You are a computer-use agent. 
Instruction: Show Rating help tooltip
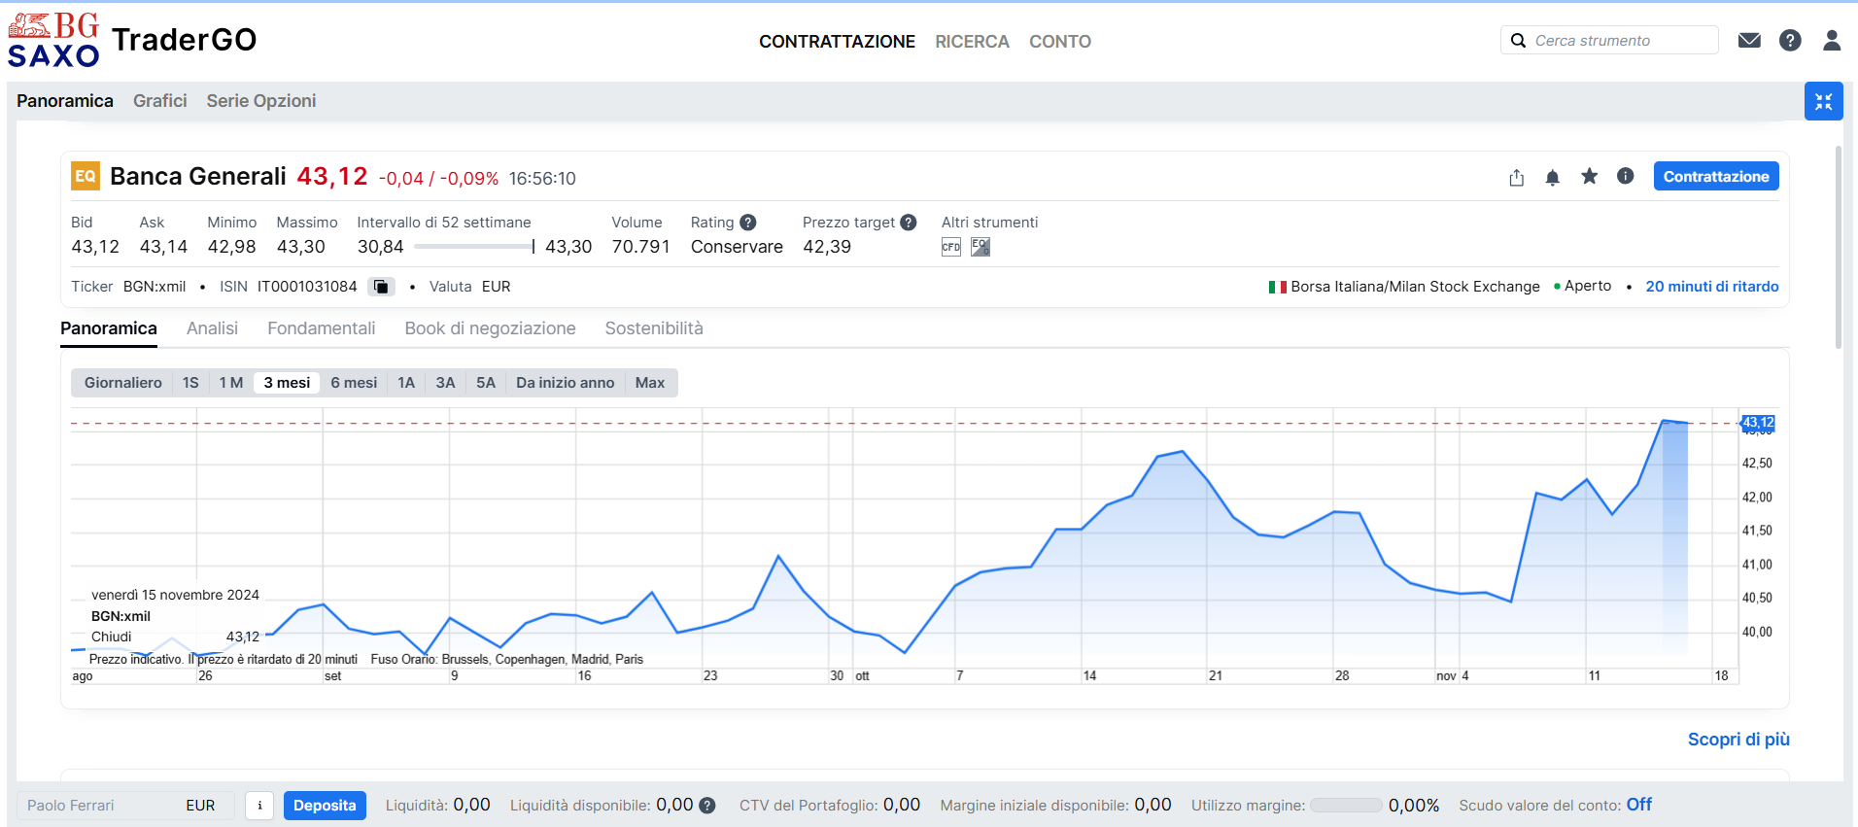pos(747,223)
